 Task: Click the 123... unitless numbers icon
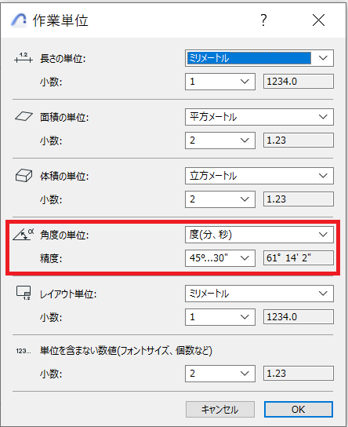[24, 351]
